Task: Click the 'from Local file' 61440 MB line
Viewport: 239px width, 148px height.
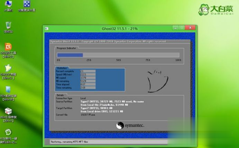Action: [x=104, y=105]
